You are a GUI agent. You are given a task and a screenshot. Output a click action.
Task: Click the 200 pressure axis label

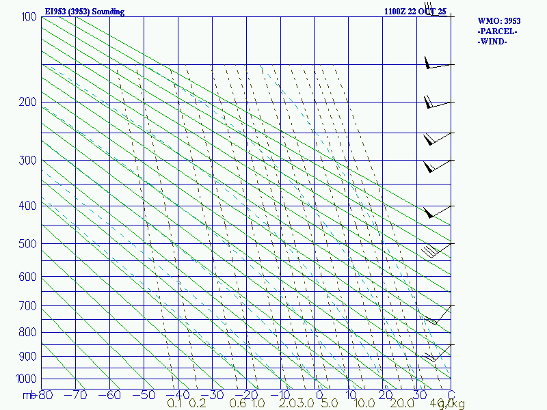pyautogui.click(x=27, y=102)
